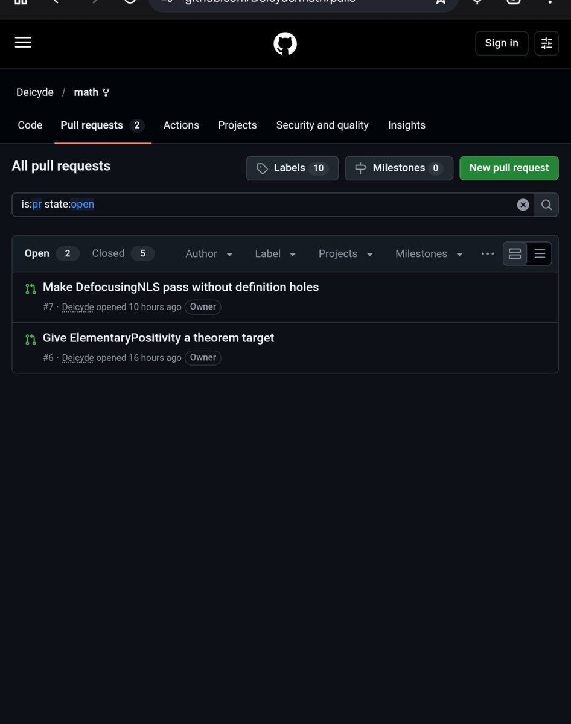Click the pull request count 2 badge on tab
Image resolution: width=571 pixels, height=724 pixels.
[137, 125]
